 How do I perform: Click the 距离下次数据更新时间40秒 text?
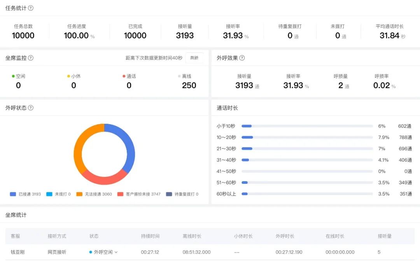[x=154, y=58]
